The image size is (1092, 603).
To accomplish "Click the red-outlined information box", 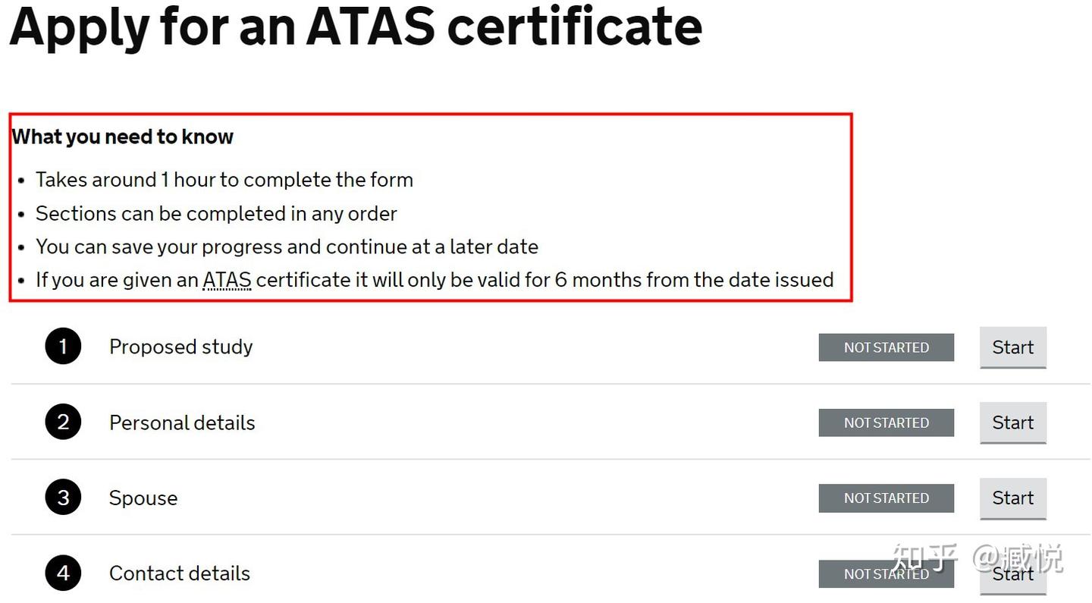I will click(x=430, y=207).
